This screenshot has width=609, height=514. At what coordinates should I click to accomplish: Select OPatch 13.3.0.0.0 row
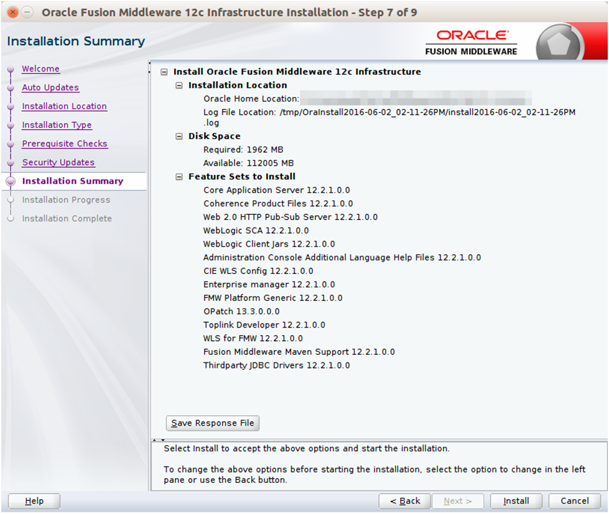pyautogui.click(x=241, y=311)
